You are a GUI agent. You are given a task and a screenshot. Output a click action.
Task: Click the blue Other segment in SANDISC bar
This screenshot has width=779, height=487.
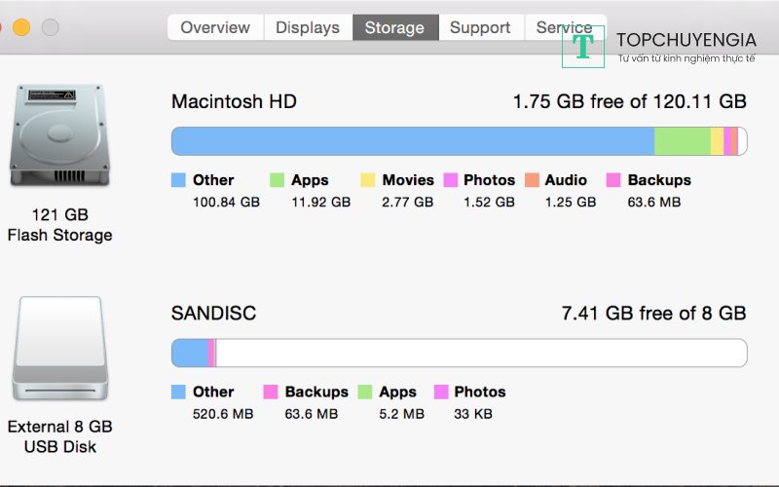pos(190,353)
